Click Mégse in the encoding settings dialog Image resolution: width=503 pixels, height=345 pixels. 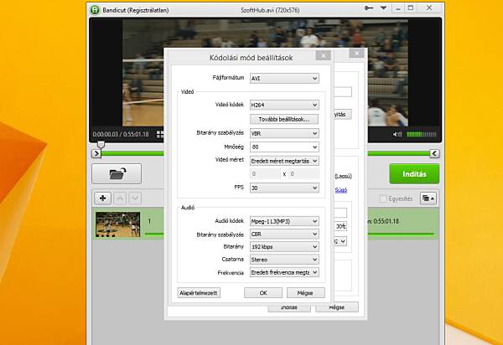306,293
